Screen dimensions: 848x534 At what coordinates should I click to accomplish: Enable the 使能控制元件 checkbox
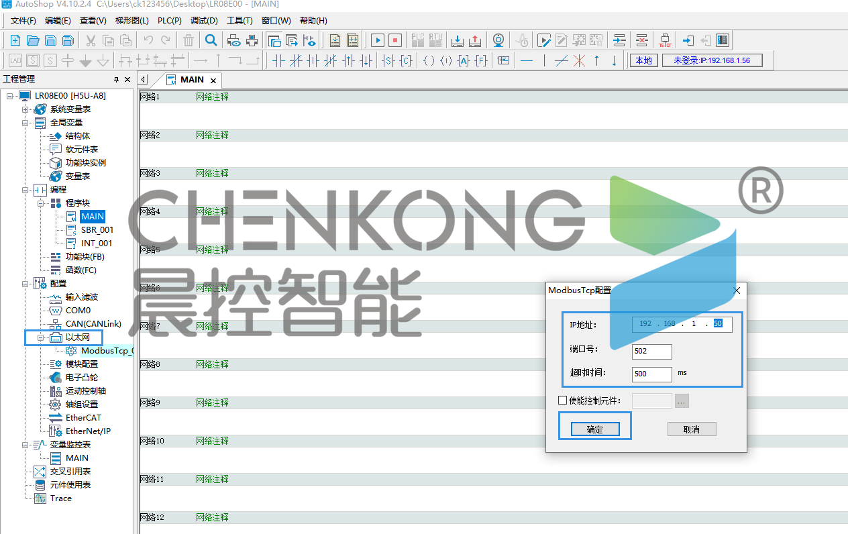(563, 401)
